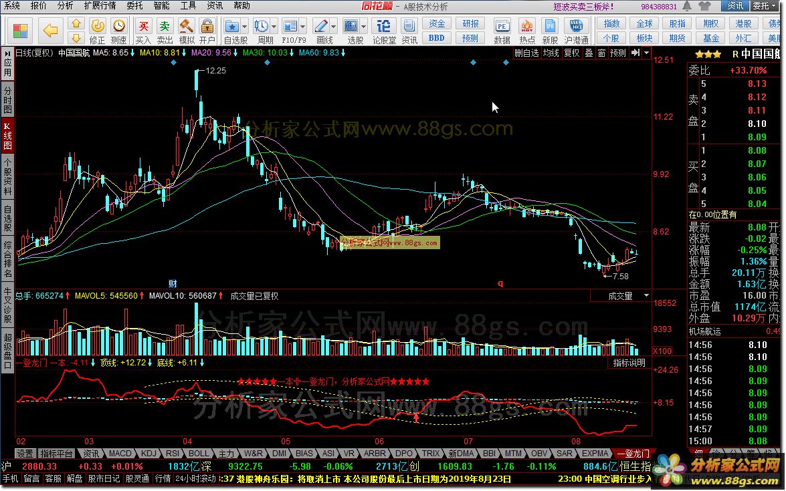Click the 7.58 low price marker

coord(621,277)
